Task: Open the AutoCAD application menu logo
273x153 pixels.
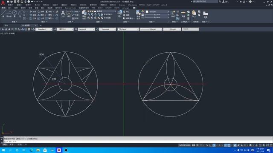Action: coord(3,3)
